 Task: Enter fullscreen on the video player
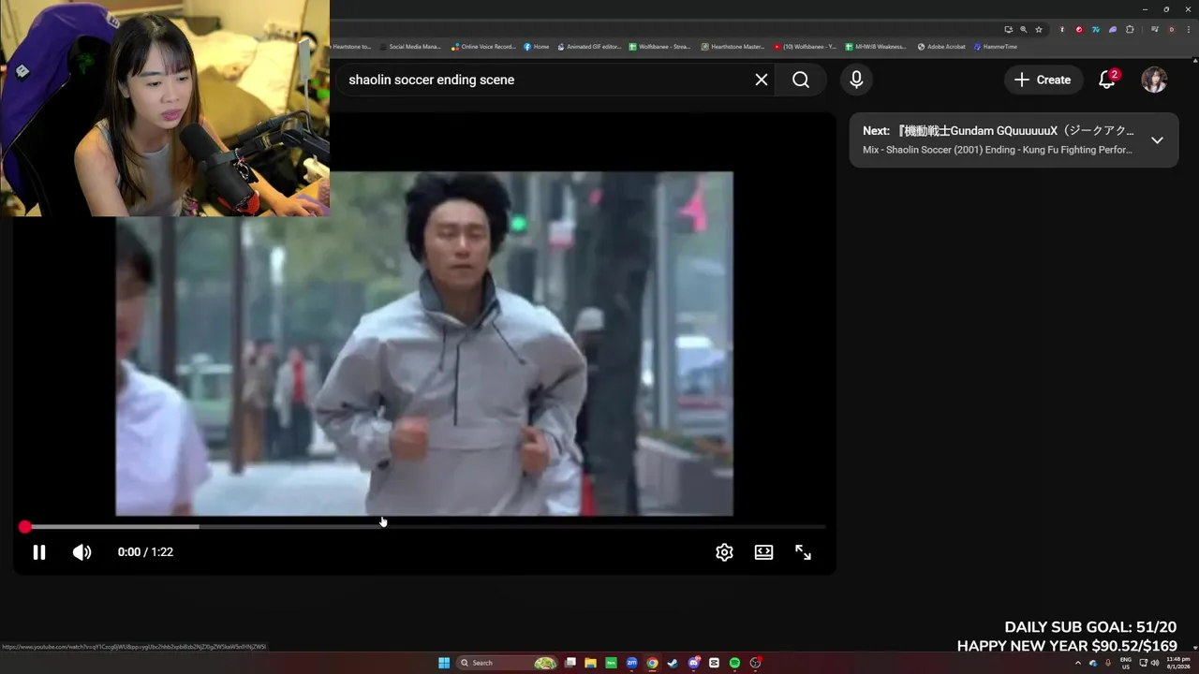click(x=803, y=552)
